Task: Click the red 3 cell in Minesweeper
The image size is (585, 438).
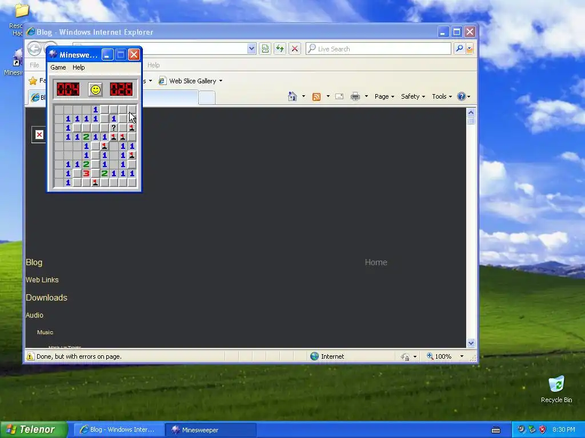Action: (86, 173)
